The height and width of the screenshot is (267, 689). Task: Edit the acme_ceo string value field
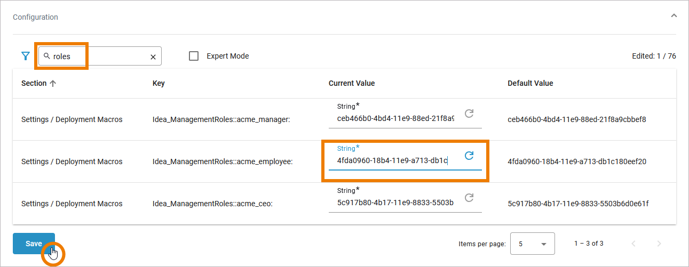[x=395, y=203]
